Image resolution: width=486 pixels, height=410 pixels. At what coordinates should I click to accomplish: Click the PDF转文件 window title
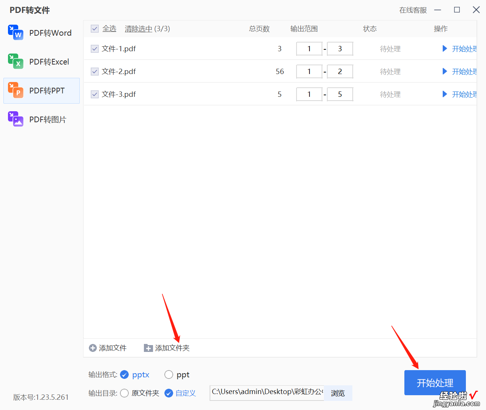click(30, 10)
